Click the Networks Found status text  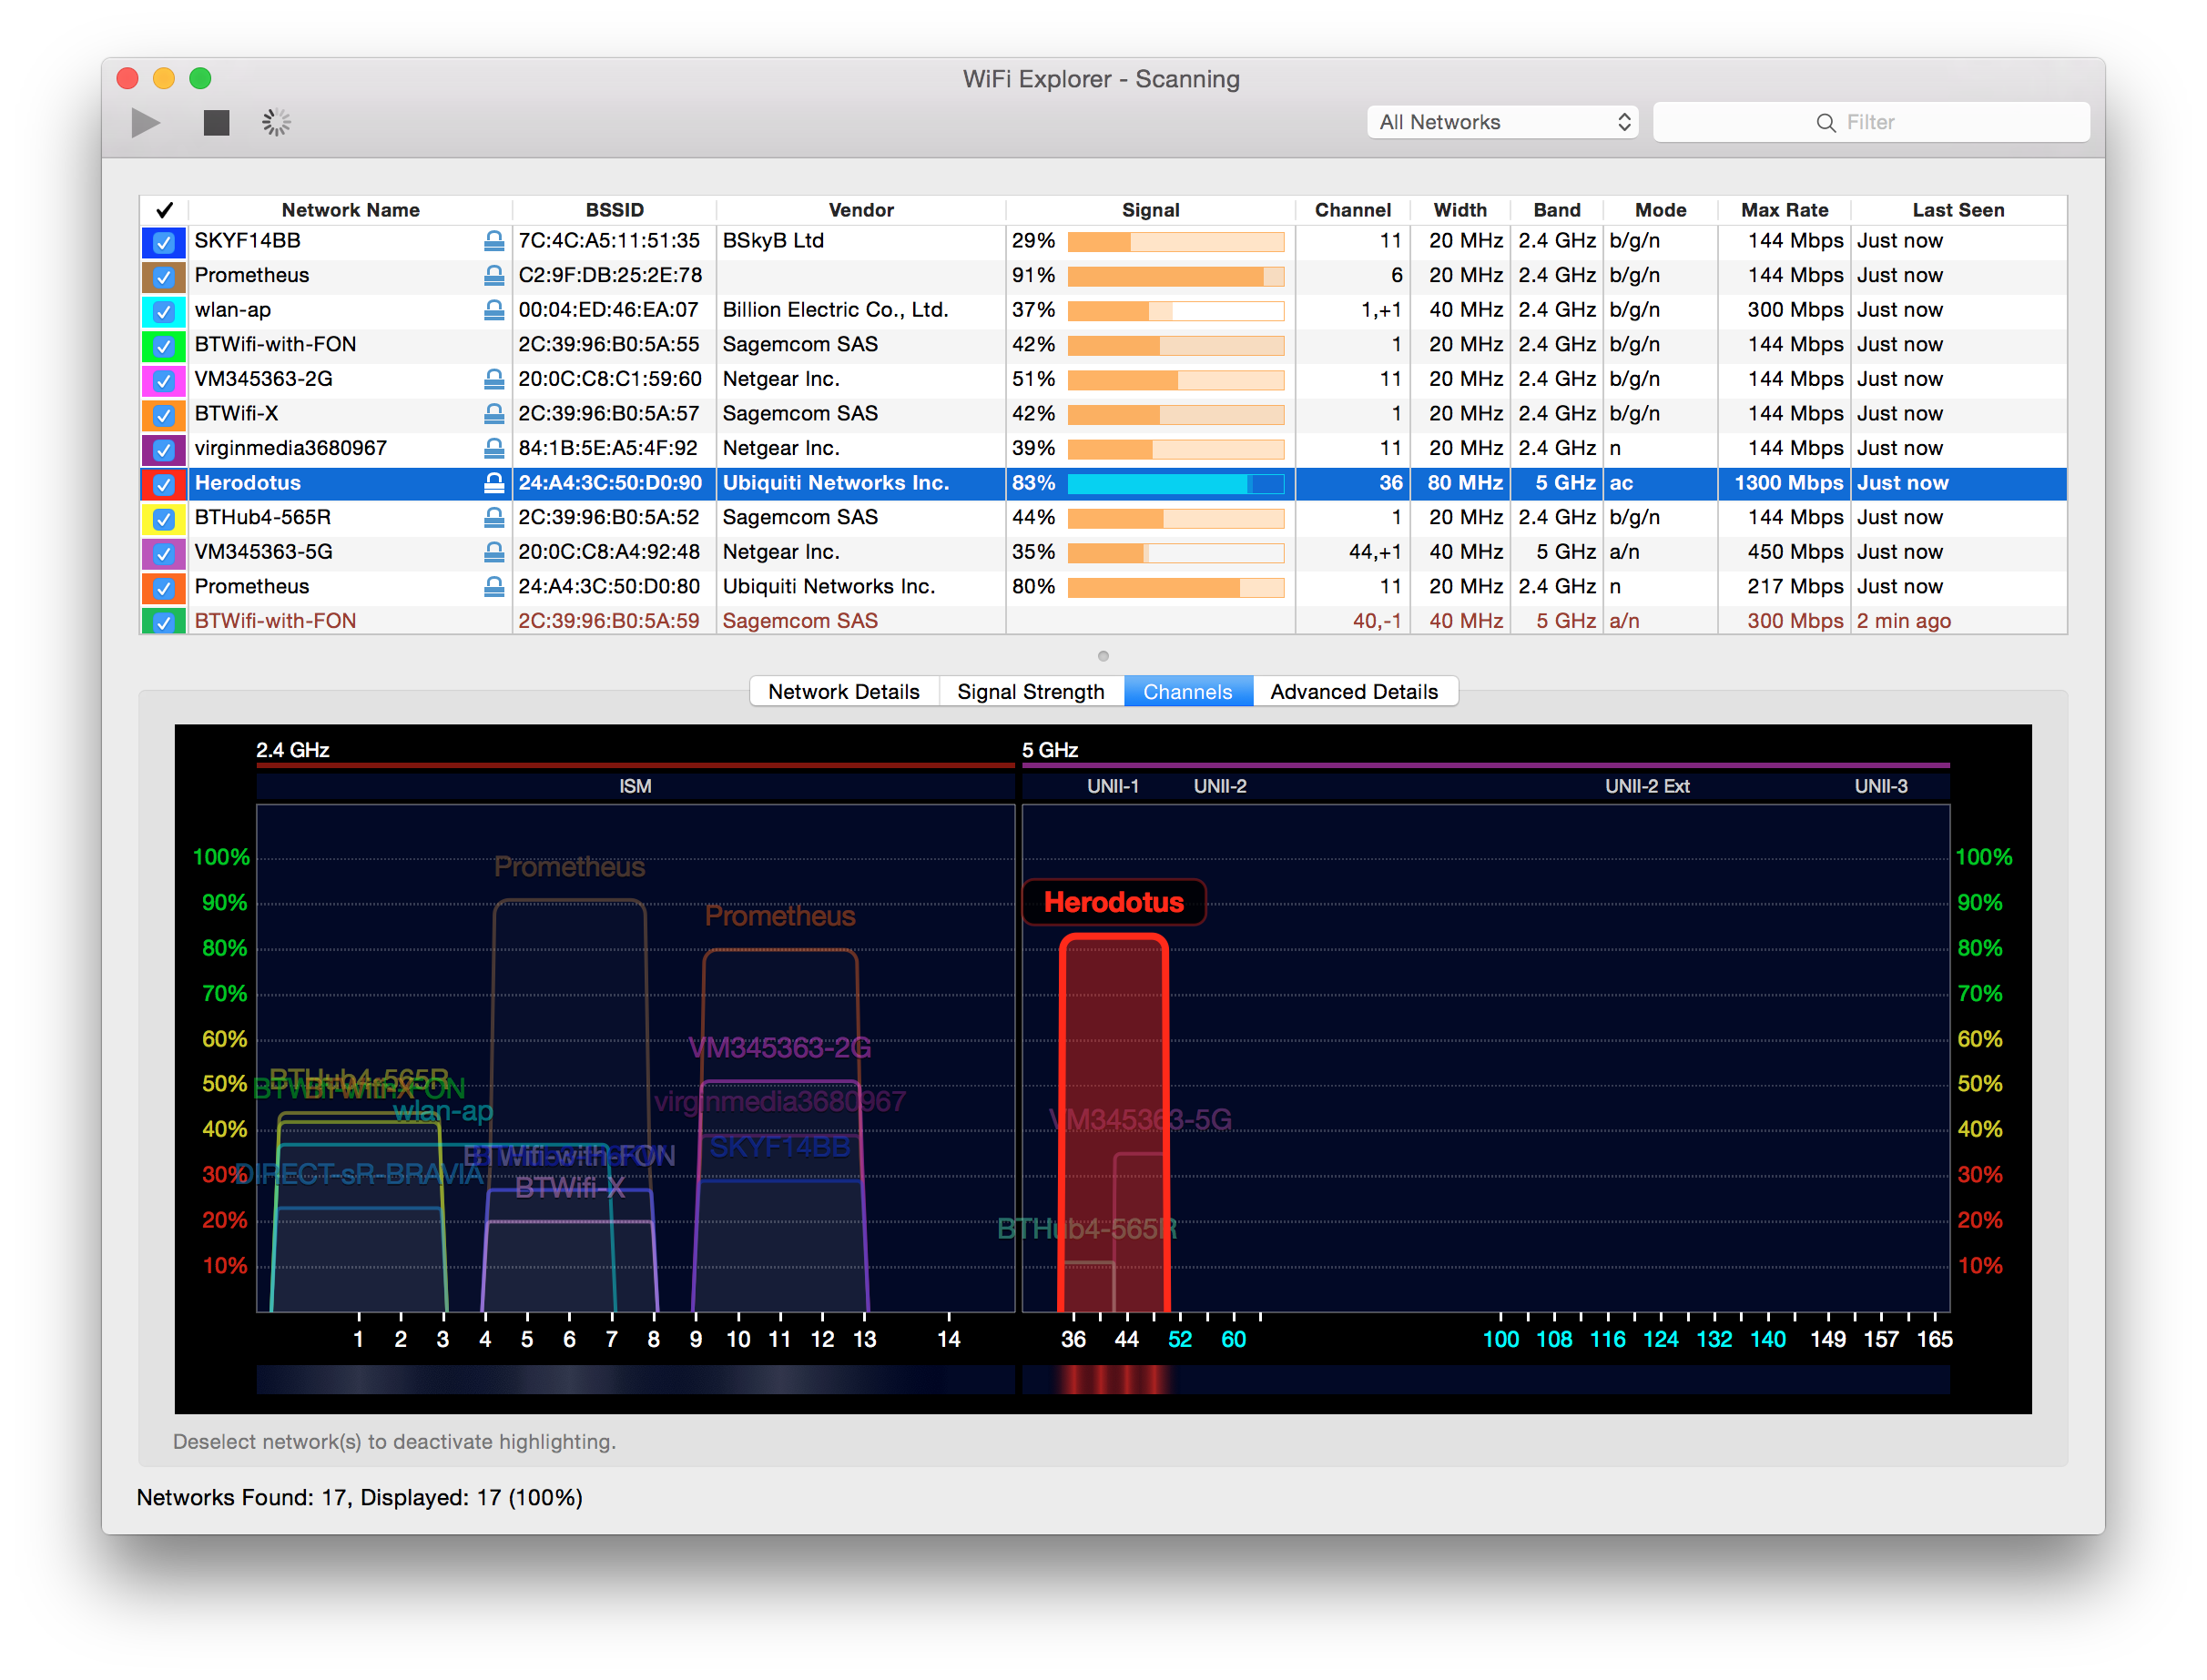359,1497
